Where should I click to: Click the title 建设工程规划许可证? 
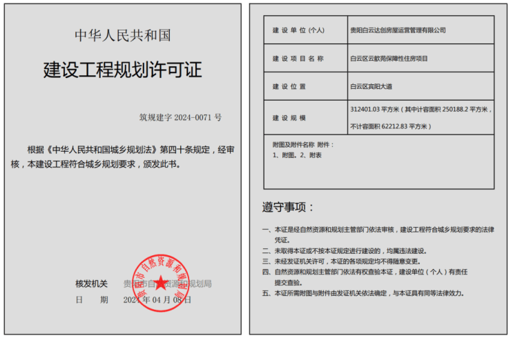click(x=122, y=70)
